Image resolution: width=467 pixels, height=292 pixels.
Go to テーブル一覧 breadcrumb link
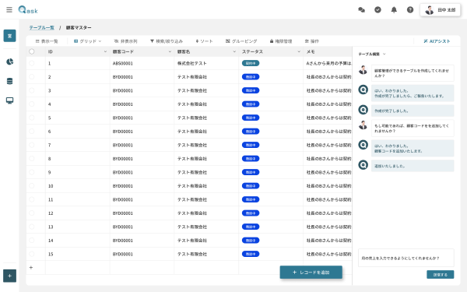(42, 27)
